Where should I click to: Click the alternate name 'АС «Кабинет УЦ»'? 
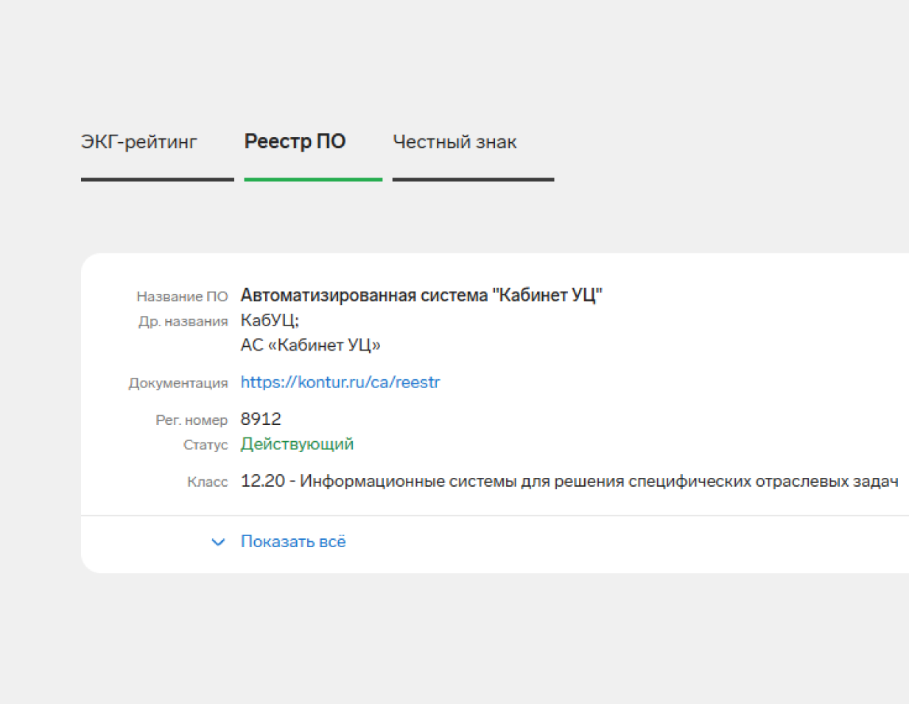tap(310, 345)
